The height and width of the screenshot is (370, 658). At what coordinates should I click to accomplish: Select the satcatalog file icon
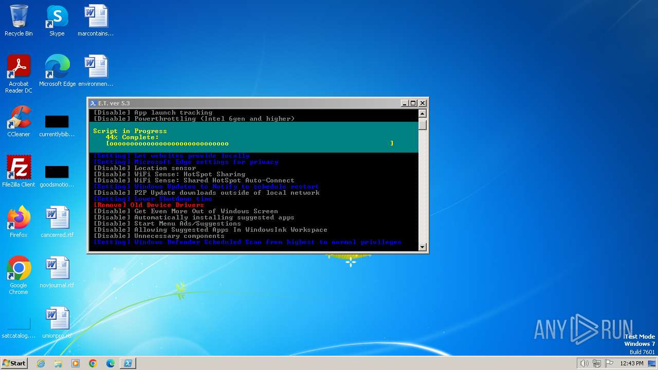[19, 328]
